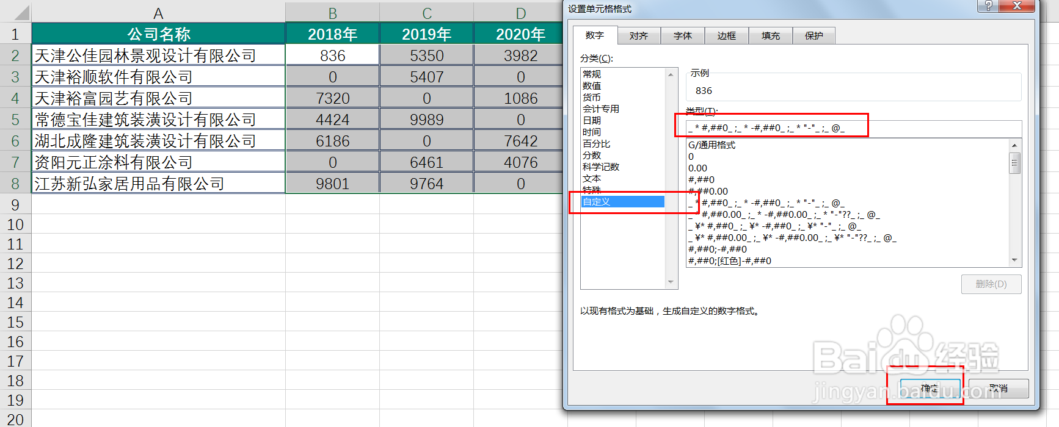This screenshot has width=1059, height=427.
Task: Click the category list scroll down arrow
Action: pos(671,282)
